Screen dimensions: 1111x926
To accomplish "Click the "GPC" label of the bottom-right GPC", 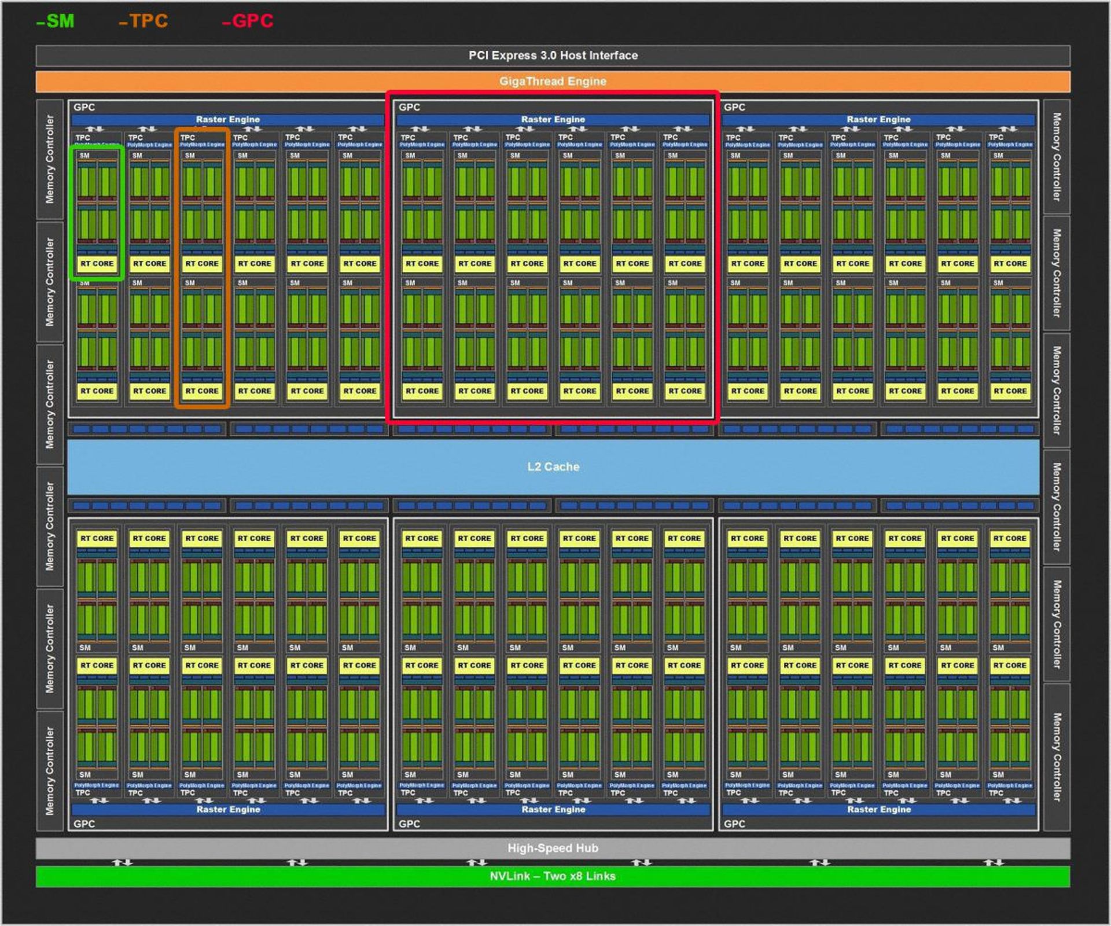I will (x=734, y=824).
